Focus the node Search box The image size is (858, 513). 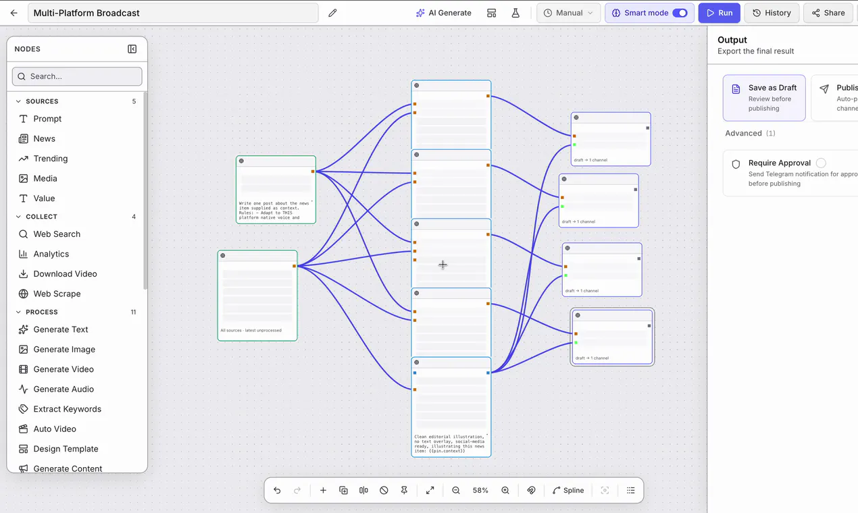(x=77, y=76)
